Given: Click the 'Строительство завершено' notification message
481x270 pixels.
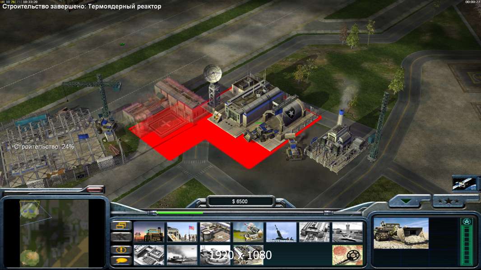Looking at the screenshot, I should (82, 6).
